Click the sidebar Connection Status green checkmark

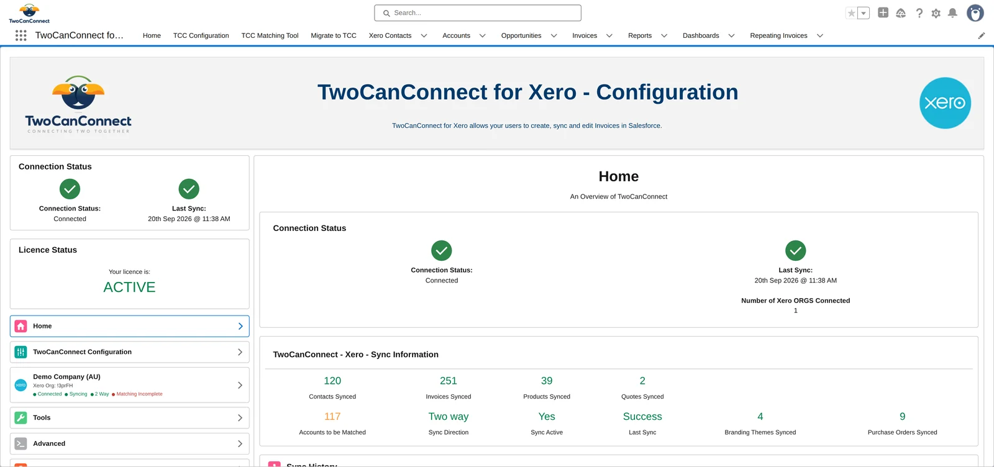pos(70,189)
